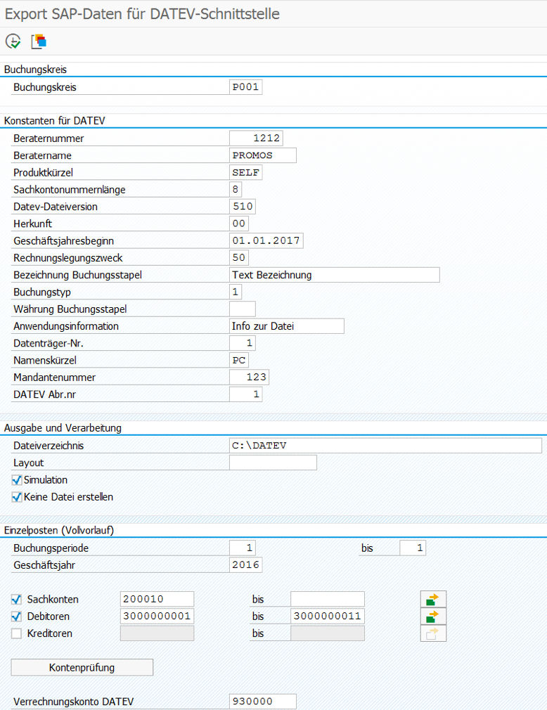This screenshot has height=710, width=547.
Task: Open multiple selection for Sachkonten
Action: 433,600
